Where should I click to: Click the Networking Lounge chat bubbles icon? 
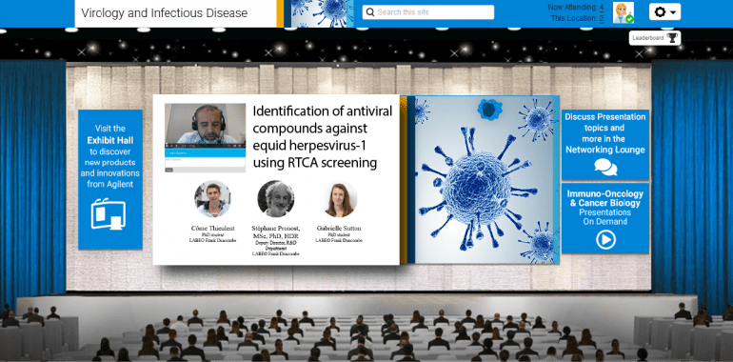pyautogui.click(x=605, y=167)
